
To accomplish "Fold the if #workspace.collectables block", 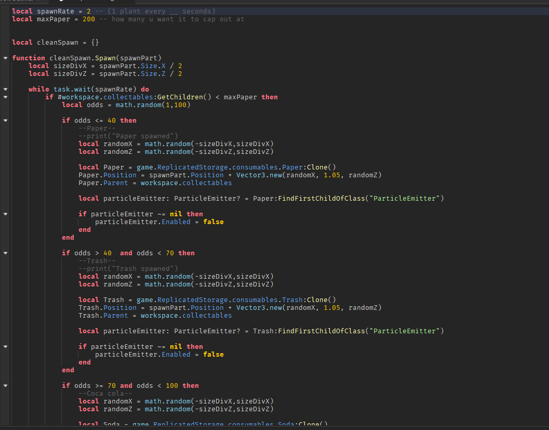I will coord(5,97).
